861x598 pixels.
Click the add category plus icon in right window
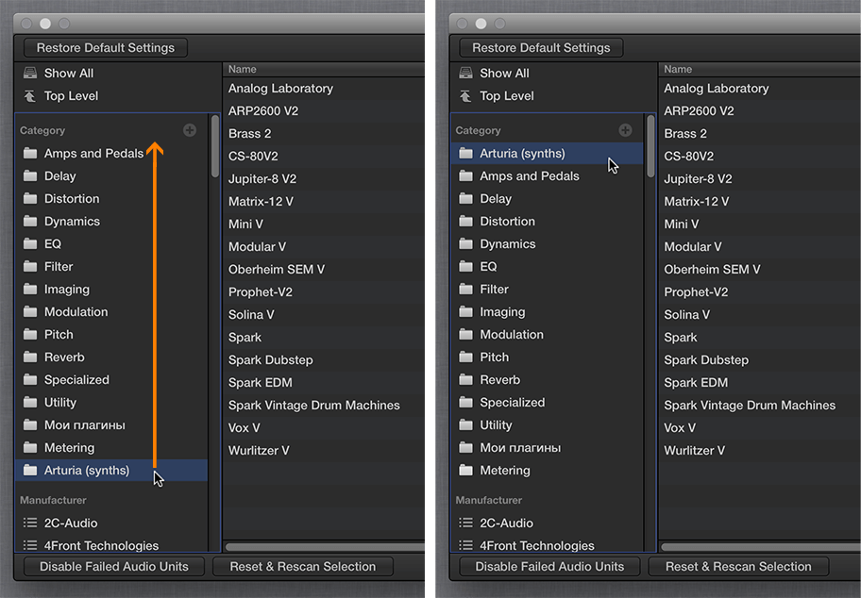coord(625,130)
